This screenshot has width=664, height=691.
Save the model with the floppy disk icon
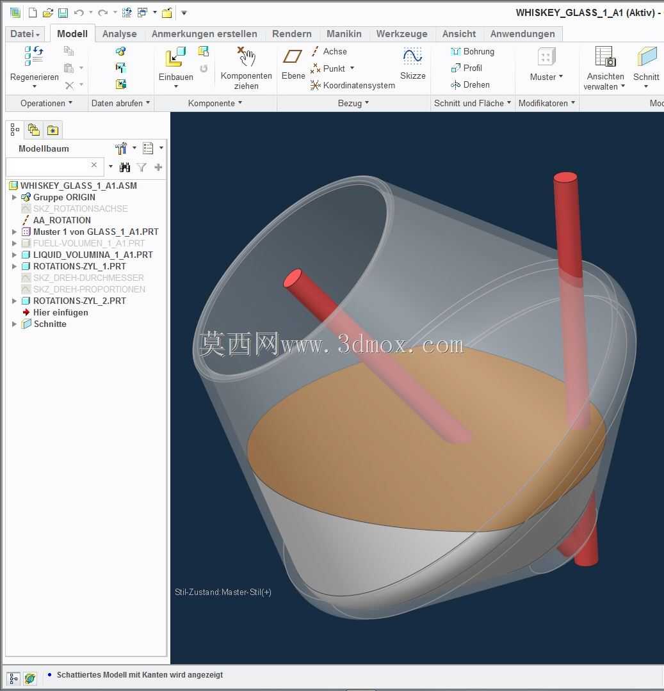tap(63, 13)
